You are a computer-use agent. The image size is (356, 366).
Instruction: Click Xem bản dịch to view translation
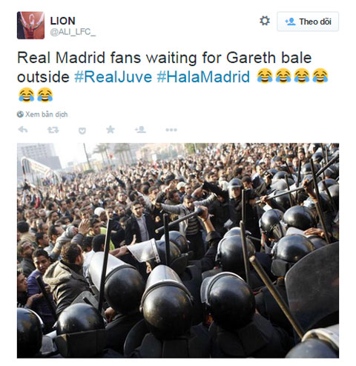(x=47, y=114)
